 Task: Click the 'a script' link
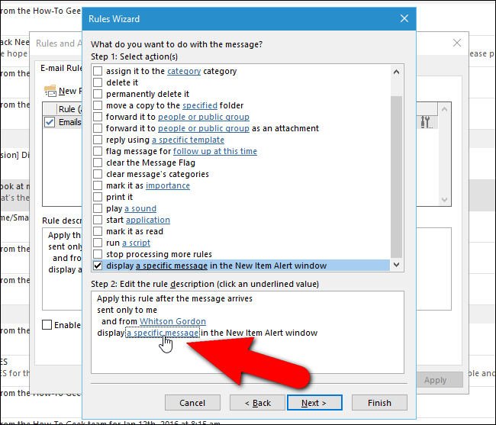tap(136, 243)
